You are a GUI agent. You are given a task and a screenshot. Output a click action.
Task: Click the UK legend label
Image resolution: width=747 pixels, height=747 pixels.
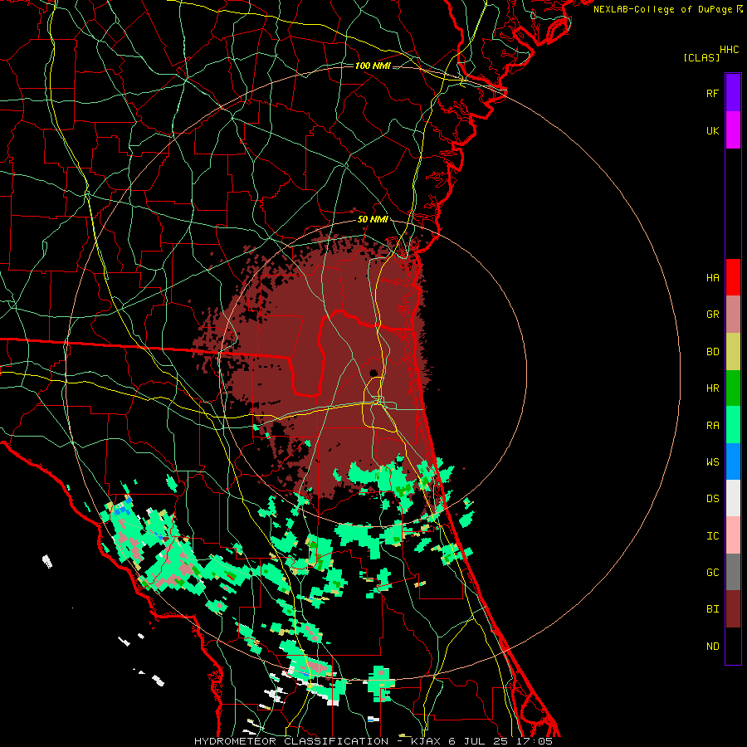[x=712, y=130]
